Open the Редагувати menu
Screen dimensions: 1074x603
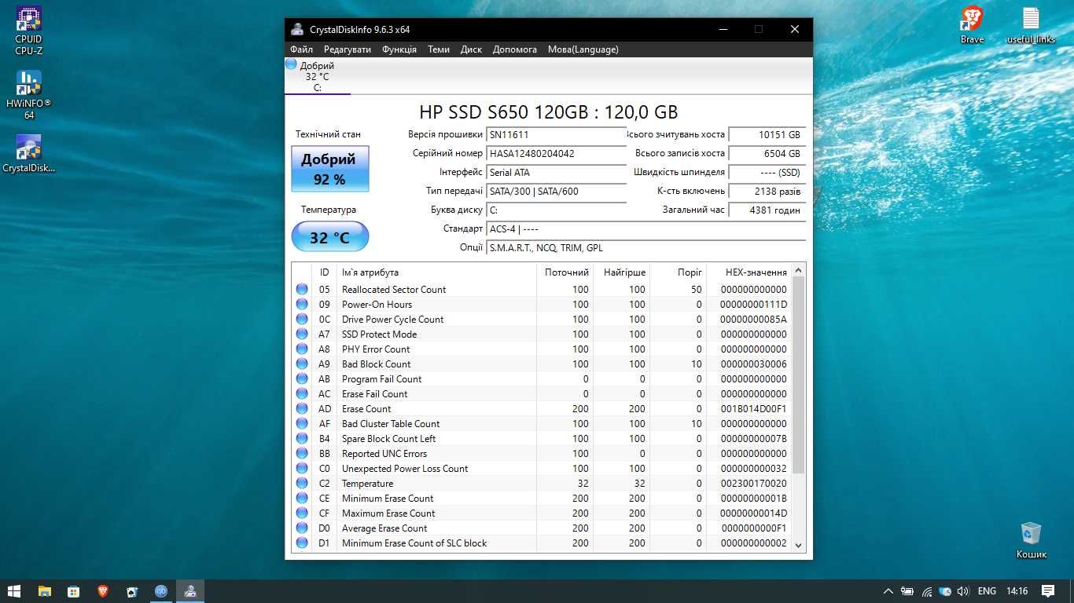(x=348, y=49)
